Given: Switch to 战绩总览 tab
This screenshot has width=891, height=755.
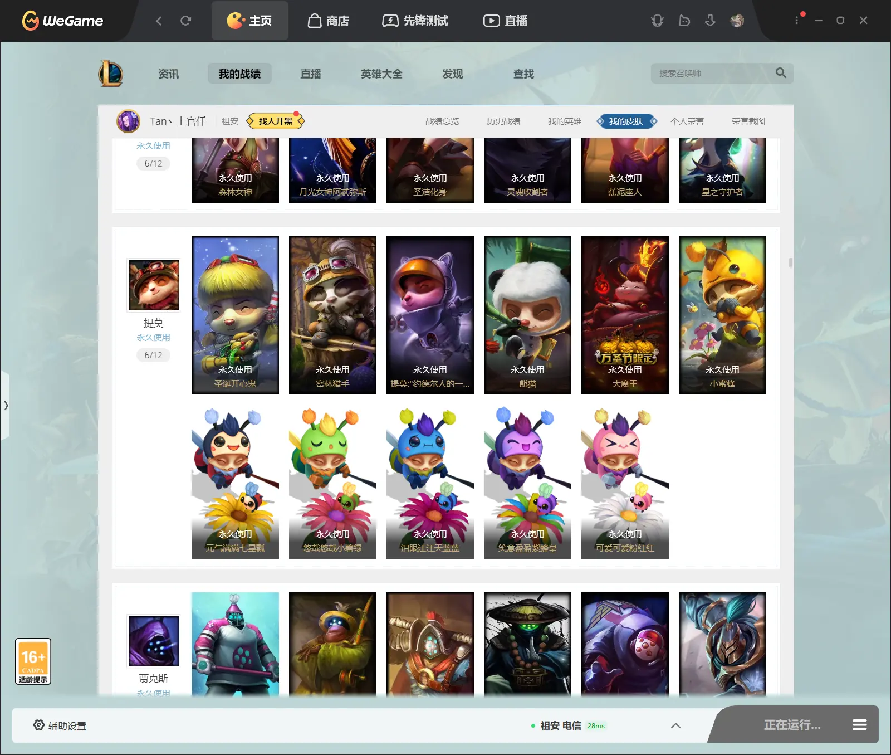Looking at the screenshot, I should click(442, 121).
